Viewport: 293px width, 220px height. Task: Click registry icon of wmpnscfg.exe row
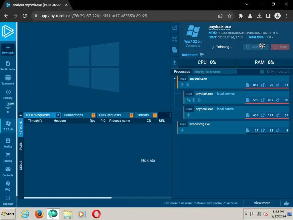pyautogui.click(x=263, y=130)
